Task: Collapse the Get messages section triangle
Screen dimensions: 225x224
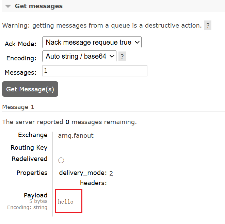Action: (8, 6)
